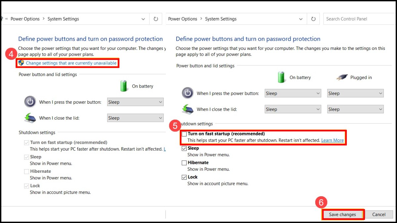
Task: Uncheck the Sleep checkbox in right panel
Action: [x=184, y=149]
